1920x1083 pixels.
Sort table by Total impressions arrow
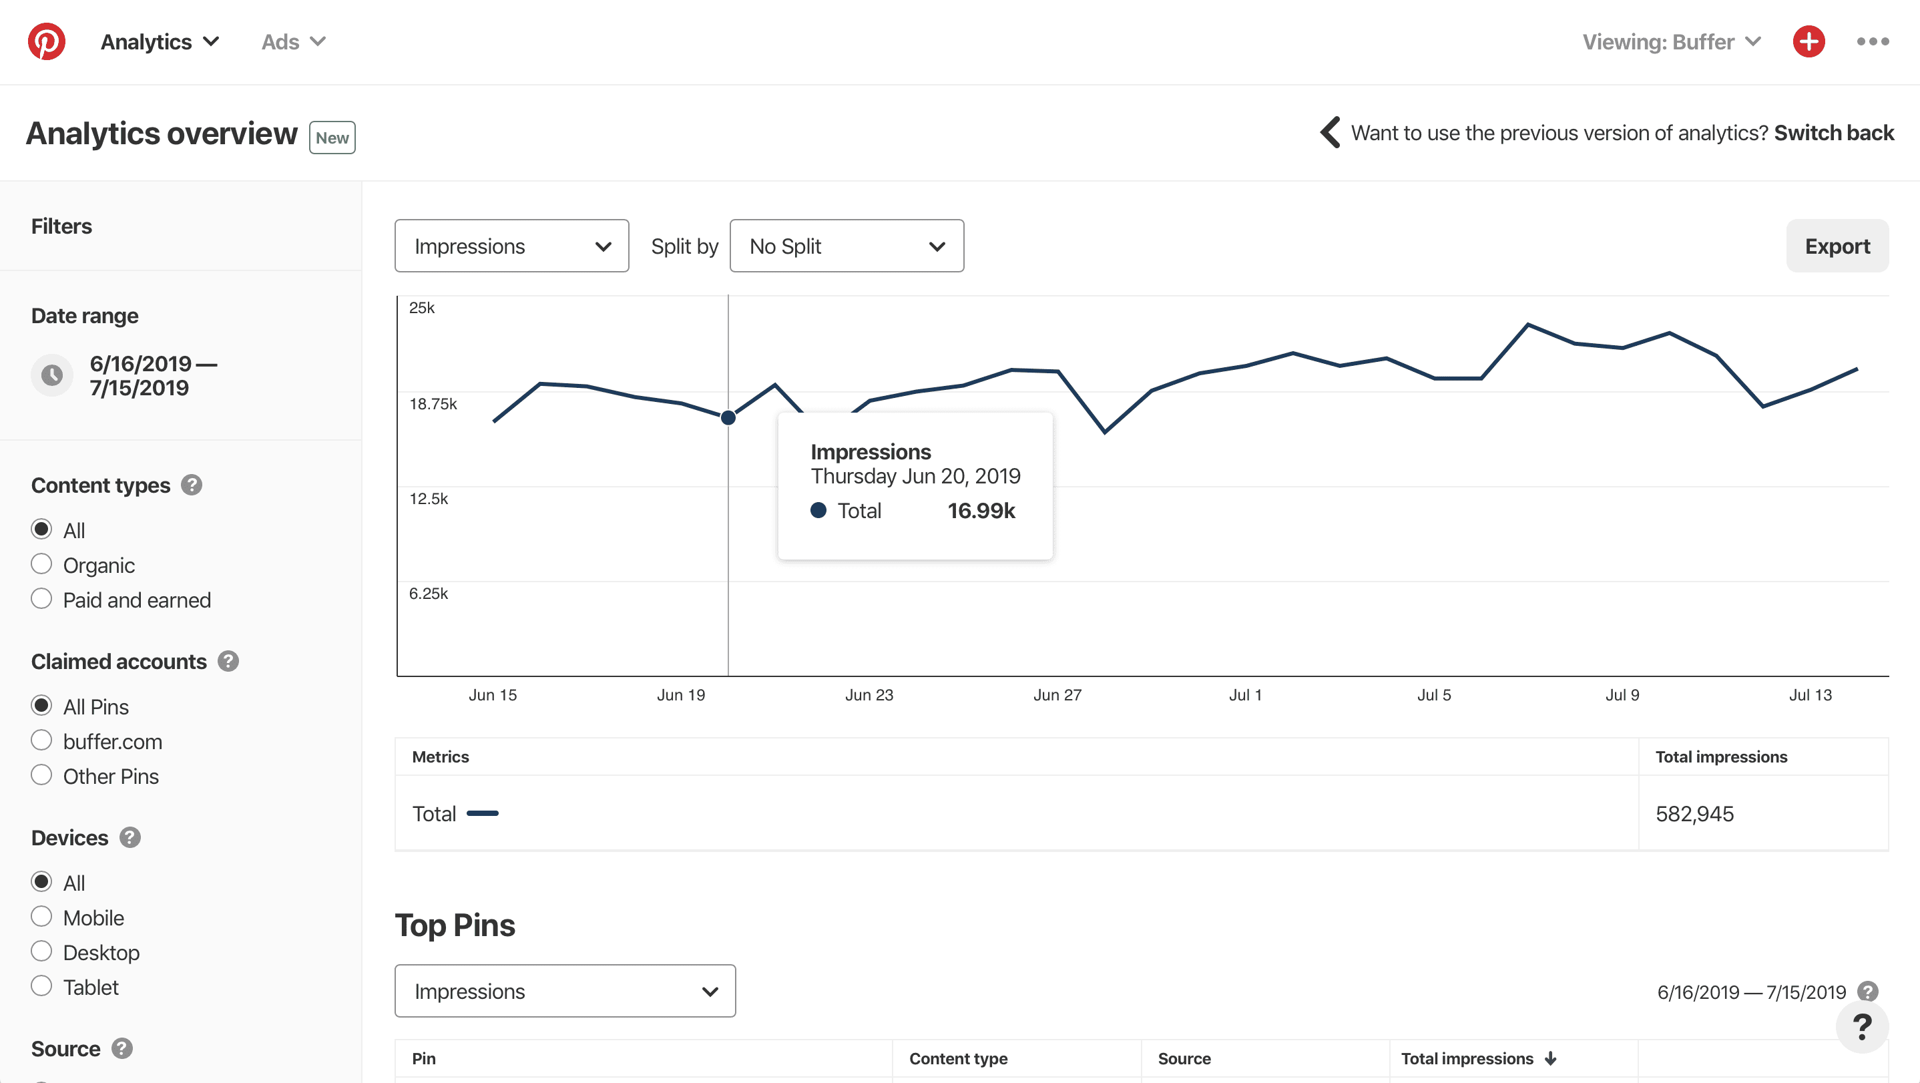pyautogui.click(x=1550, y=1058)
